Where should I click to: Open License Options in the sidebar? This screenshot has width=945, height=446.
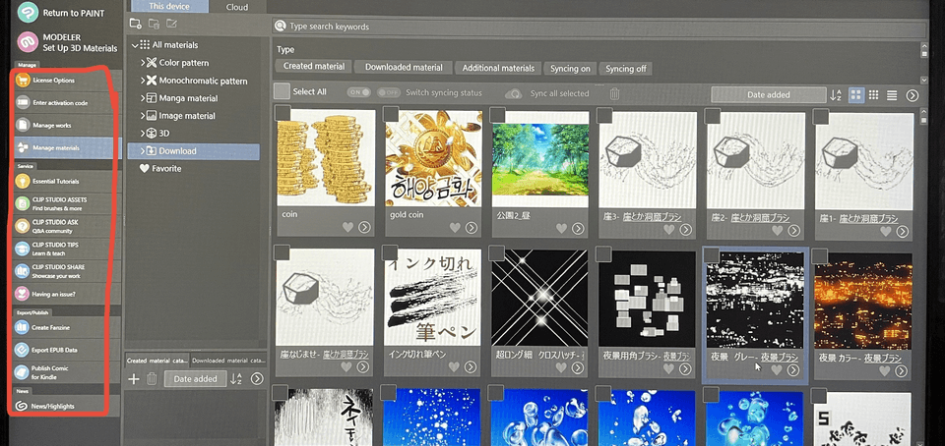(66, 81)
